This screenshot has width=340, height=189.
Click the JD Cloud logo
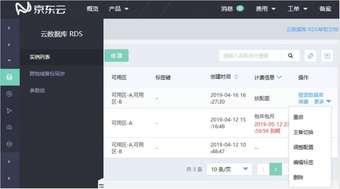click(41, 8)
